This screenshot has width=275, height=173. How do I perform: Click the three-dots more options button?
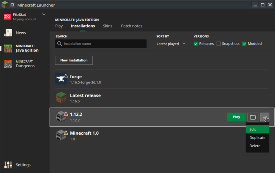click(264, 117)
